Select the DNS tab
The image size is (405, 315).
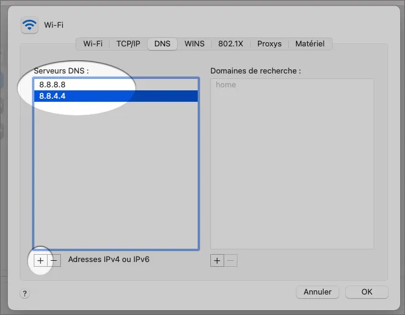[162, 44]
